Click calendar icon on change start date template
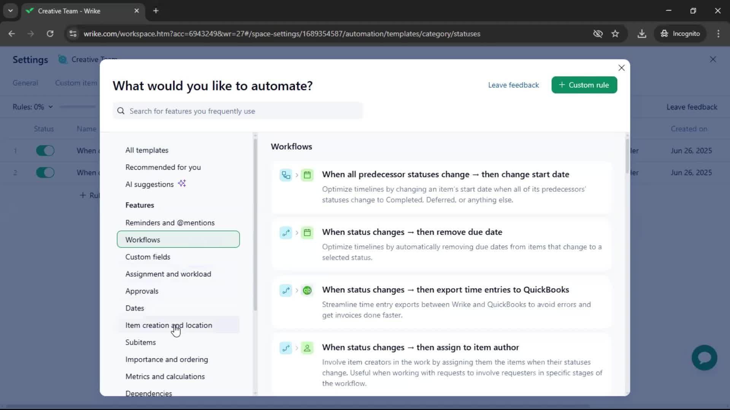This screenshot has width=730, height=410. point(307,175)
